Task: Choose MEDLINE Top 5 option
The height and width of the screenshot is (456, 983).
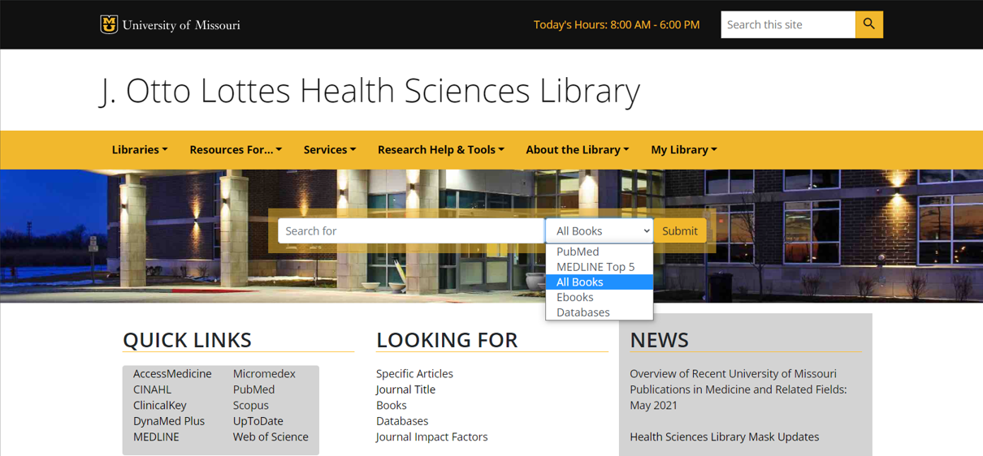Action: 595,267
